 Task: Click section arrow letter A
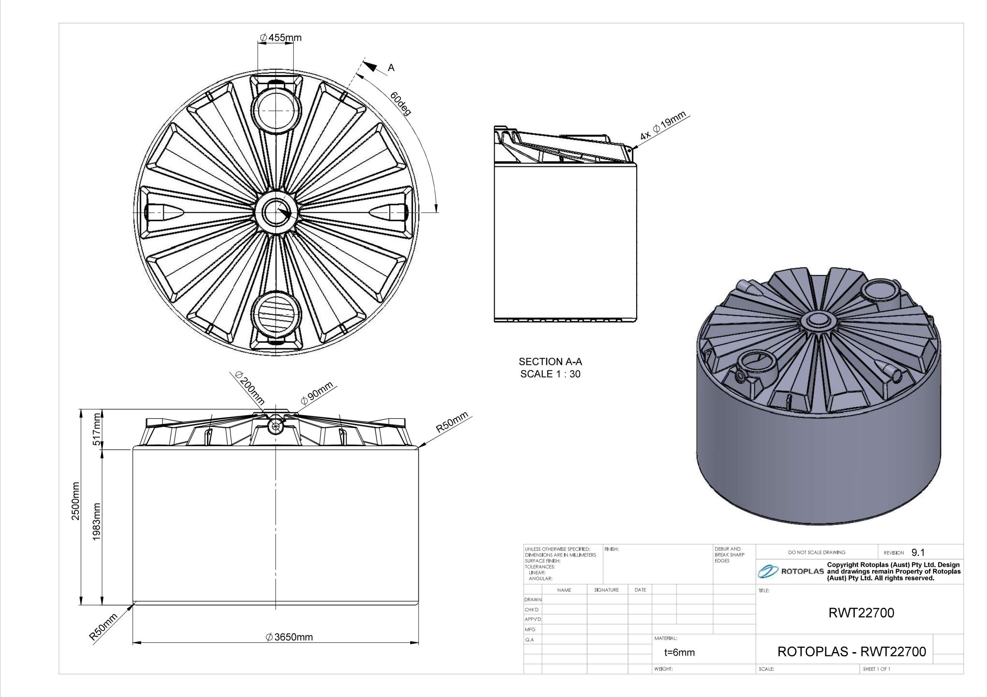(x=391, y=67)
